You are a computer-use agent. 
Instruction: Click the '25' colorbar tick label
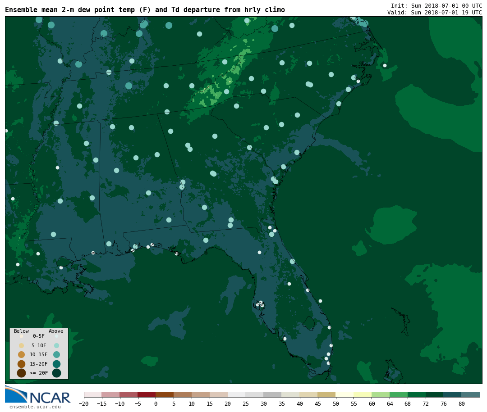click(x=246, y=404)
